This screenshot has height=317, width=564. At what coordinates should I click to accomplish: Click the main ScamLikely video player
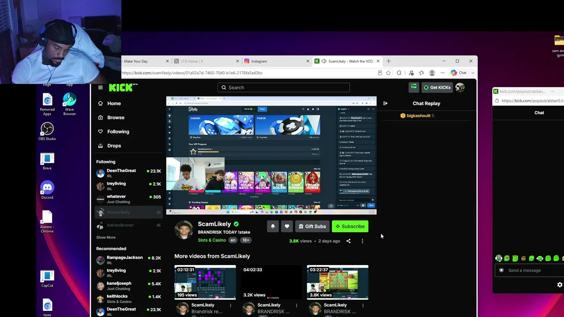[x=271, y=155]
